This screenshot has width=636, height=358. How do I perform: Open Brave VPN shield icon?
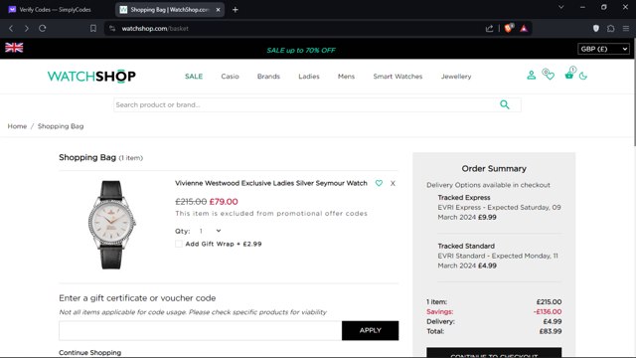tap(596, 29)
